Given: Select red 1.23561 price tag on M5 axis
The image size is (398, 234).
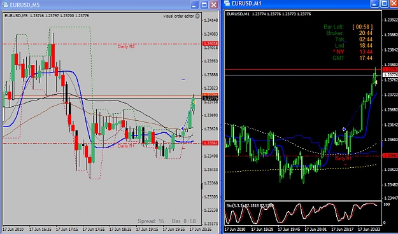Looking at the screenshot, I should coord(210,143).
